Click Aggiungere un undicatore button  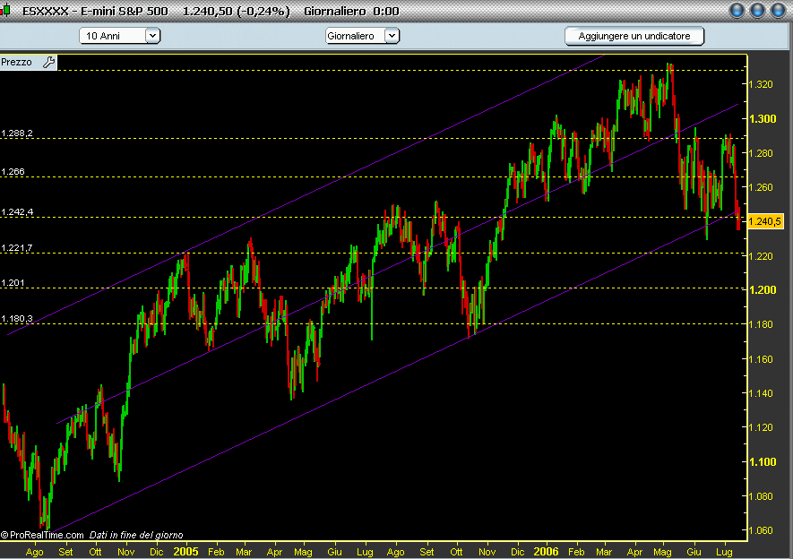click(634, 36)
